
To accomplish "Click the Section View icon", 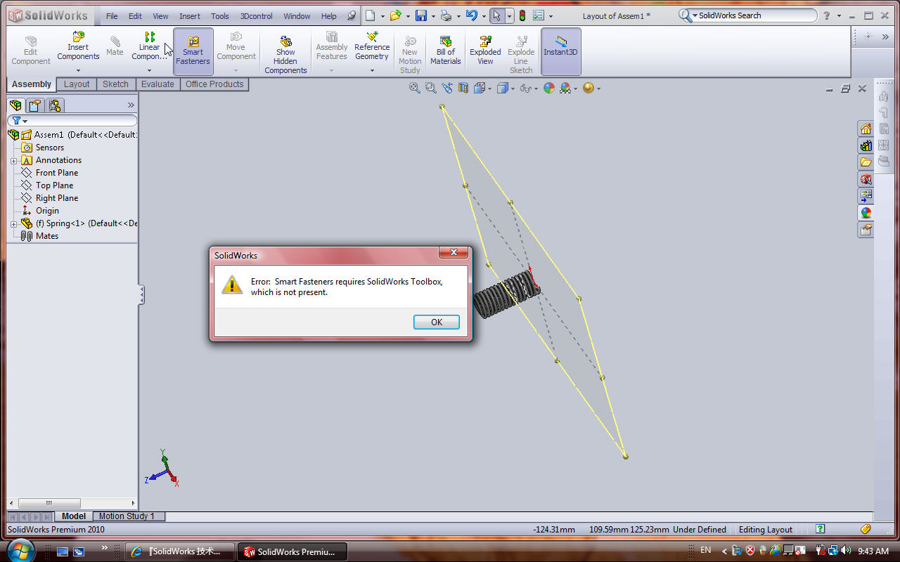I will click(x=463, y=88).
